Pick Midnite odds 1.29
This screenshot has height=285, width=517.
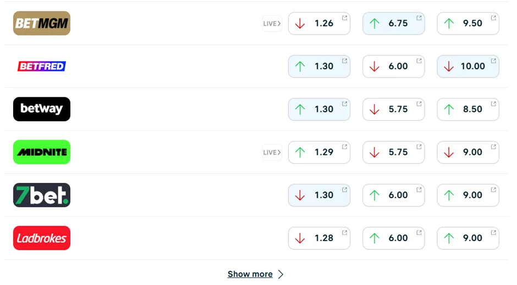pos(319,152)
